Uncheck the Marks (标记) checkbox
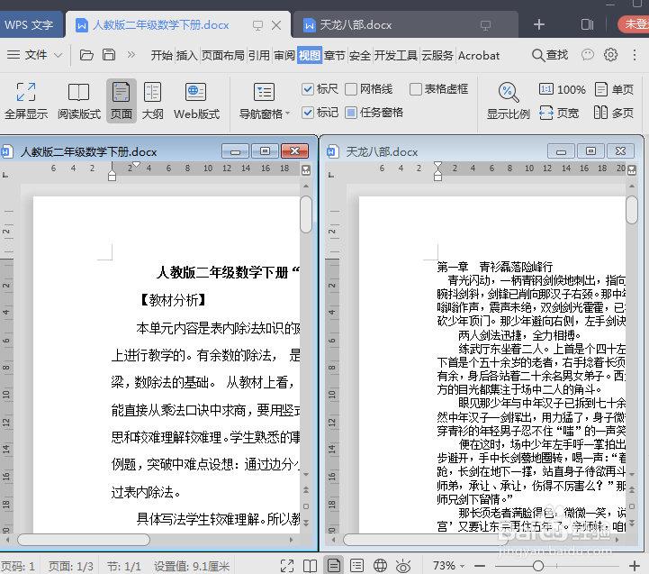 click(307, 113)
